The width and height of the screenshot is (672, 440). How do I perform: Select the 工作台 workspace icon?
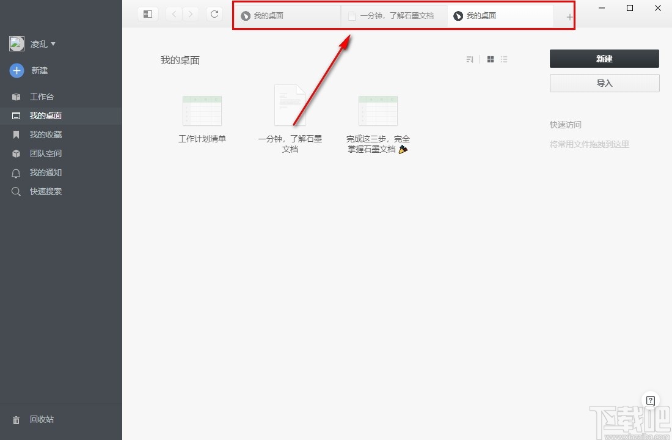pos(16,96)
